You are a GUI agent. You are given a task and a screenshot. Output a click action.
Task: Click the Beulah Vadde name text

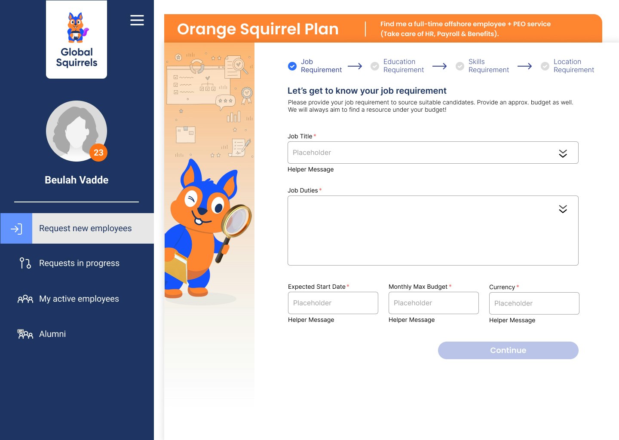(x=77, y=180)
